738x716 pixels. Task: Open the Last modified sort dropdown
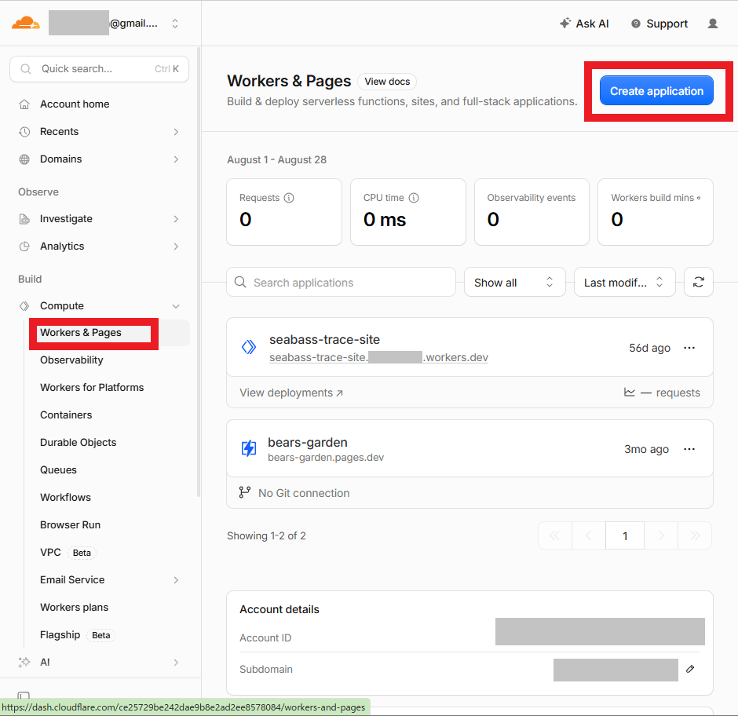point(625,282)
